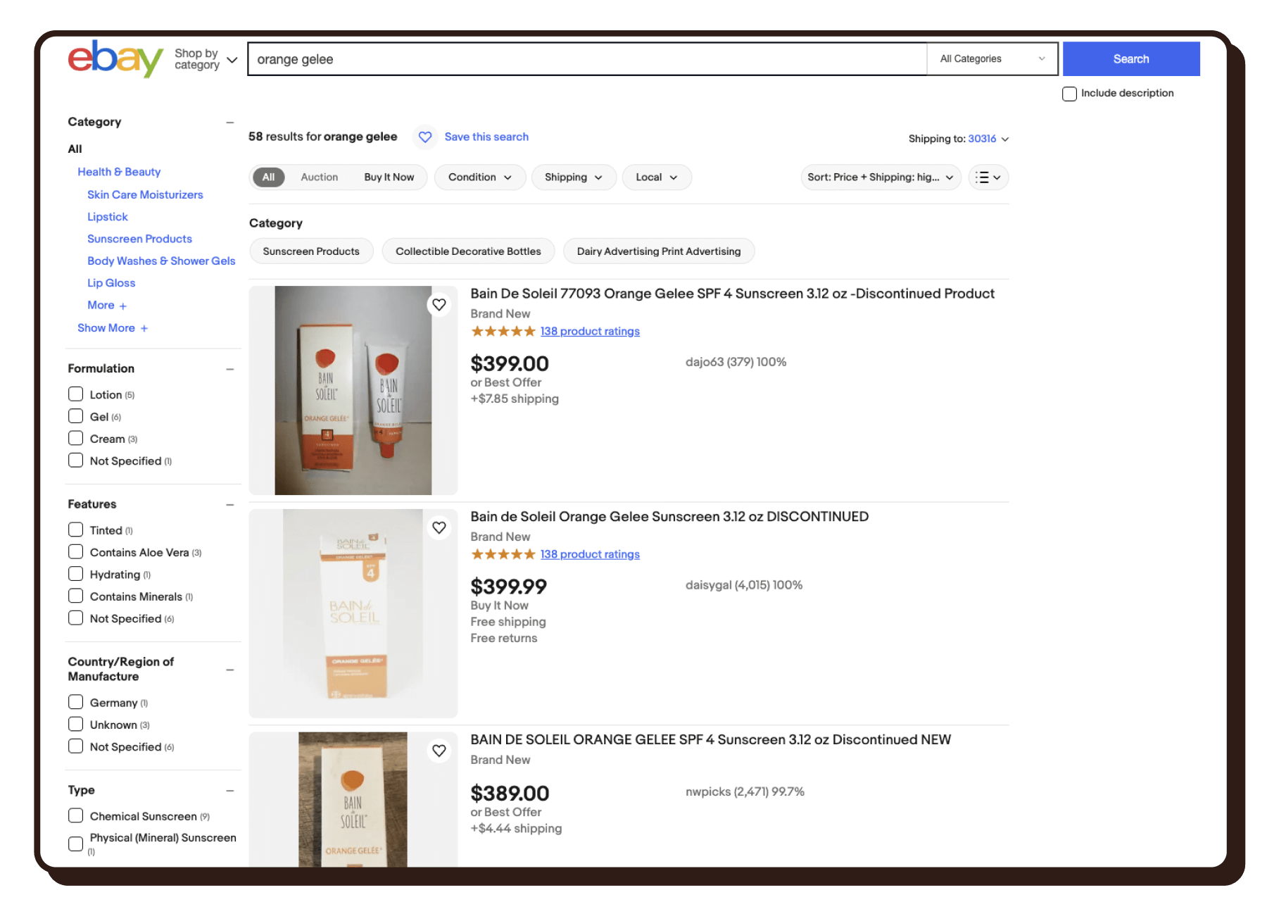1267x902 pixels.
Task: Check the Chemical Sunscreen type filter
Action: [75, 815]
